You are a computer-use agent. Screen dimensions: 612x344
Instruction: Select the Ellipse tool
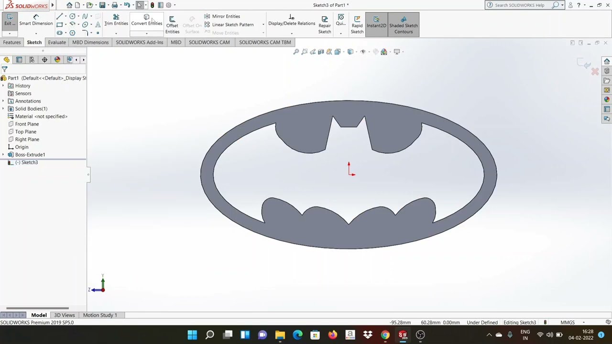coord(85,24)
